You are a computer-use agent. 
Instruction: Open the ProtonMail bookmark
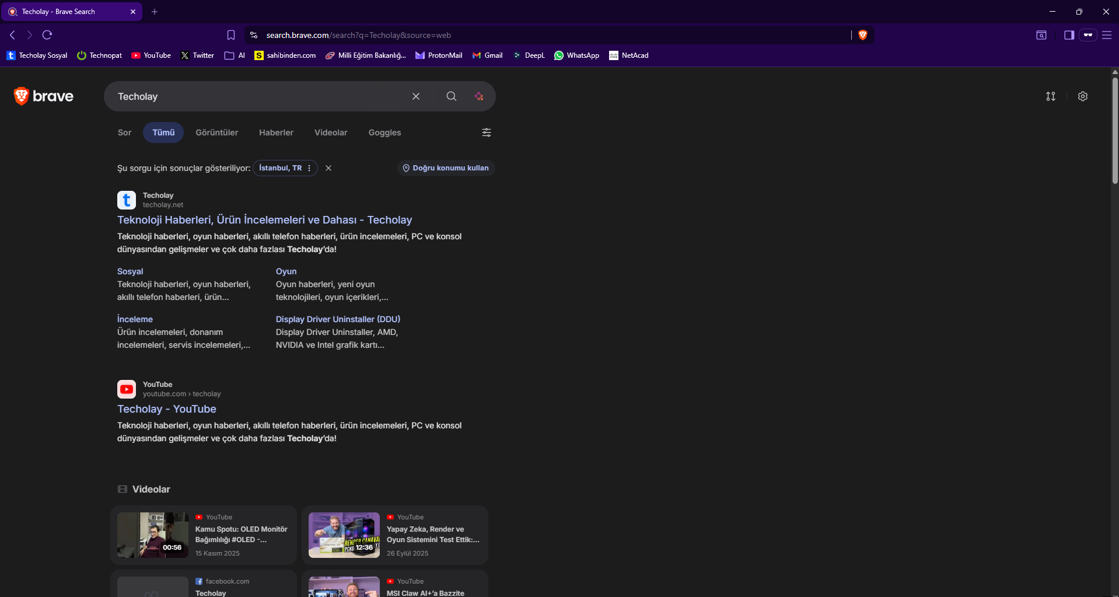[x=439, y=55]
